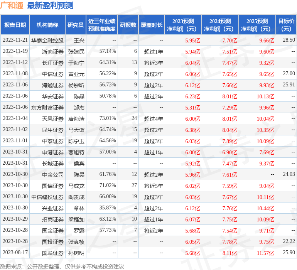
Task: Click researcher name 唐海清
Action: (76, 119)
